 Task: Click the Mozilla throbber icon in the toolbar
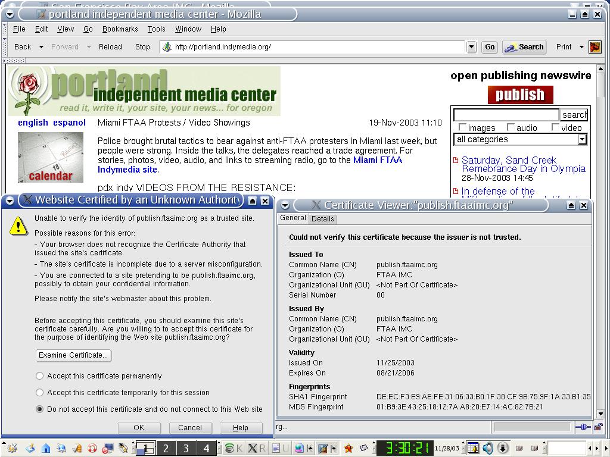tap(595, 47)
